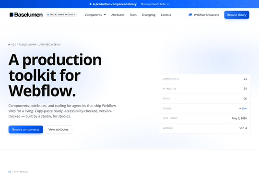Click the Browse library button
Image resolution: width=259 pixels, height=173 pixels.
[x=237, y=15]
